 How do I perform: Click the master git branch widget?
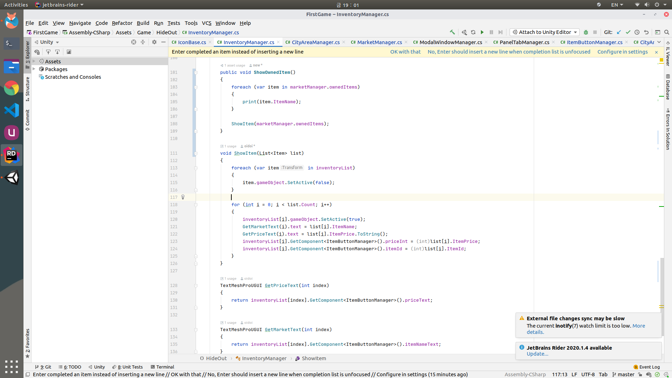(x=623, y=374)
